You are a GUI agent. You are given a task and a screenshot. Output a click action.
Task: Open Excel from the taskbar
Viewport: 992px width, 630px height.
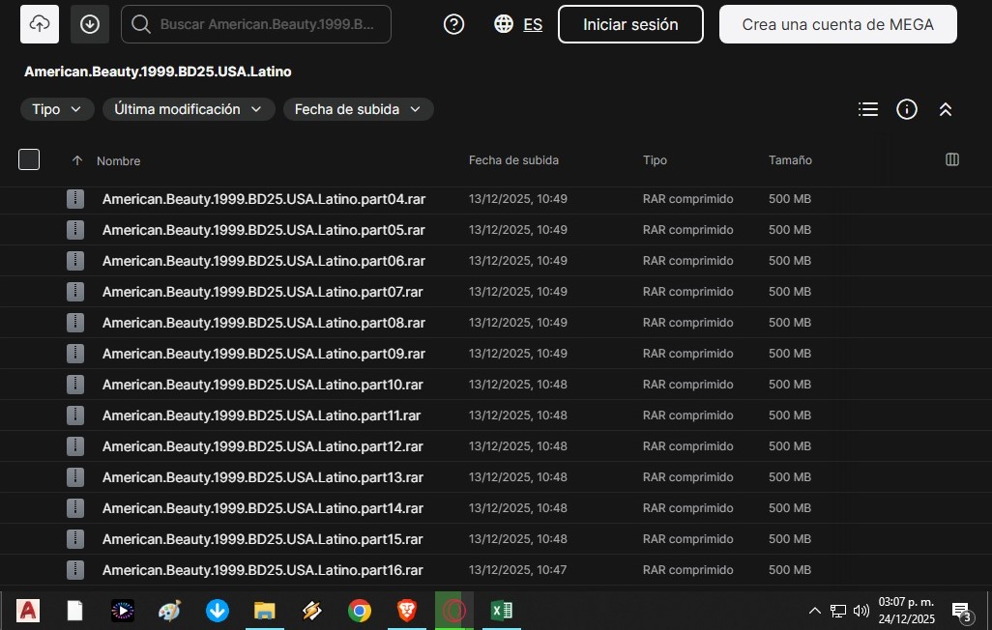click(502, 611)
